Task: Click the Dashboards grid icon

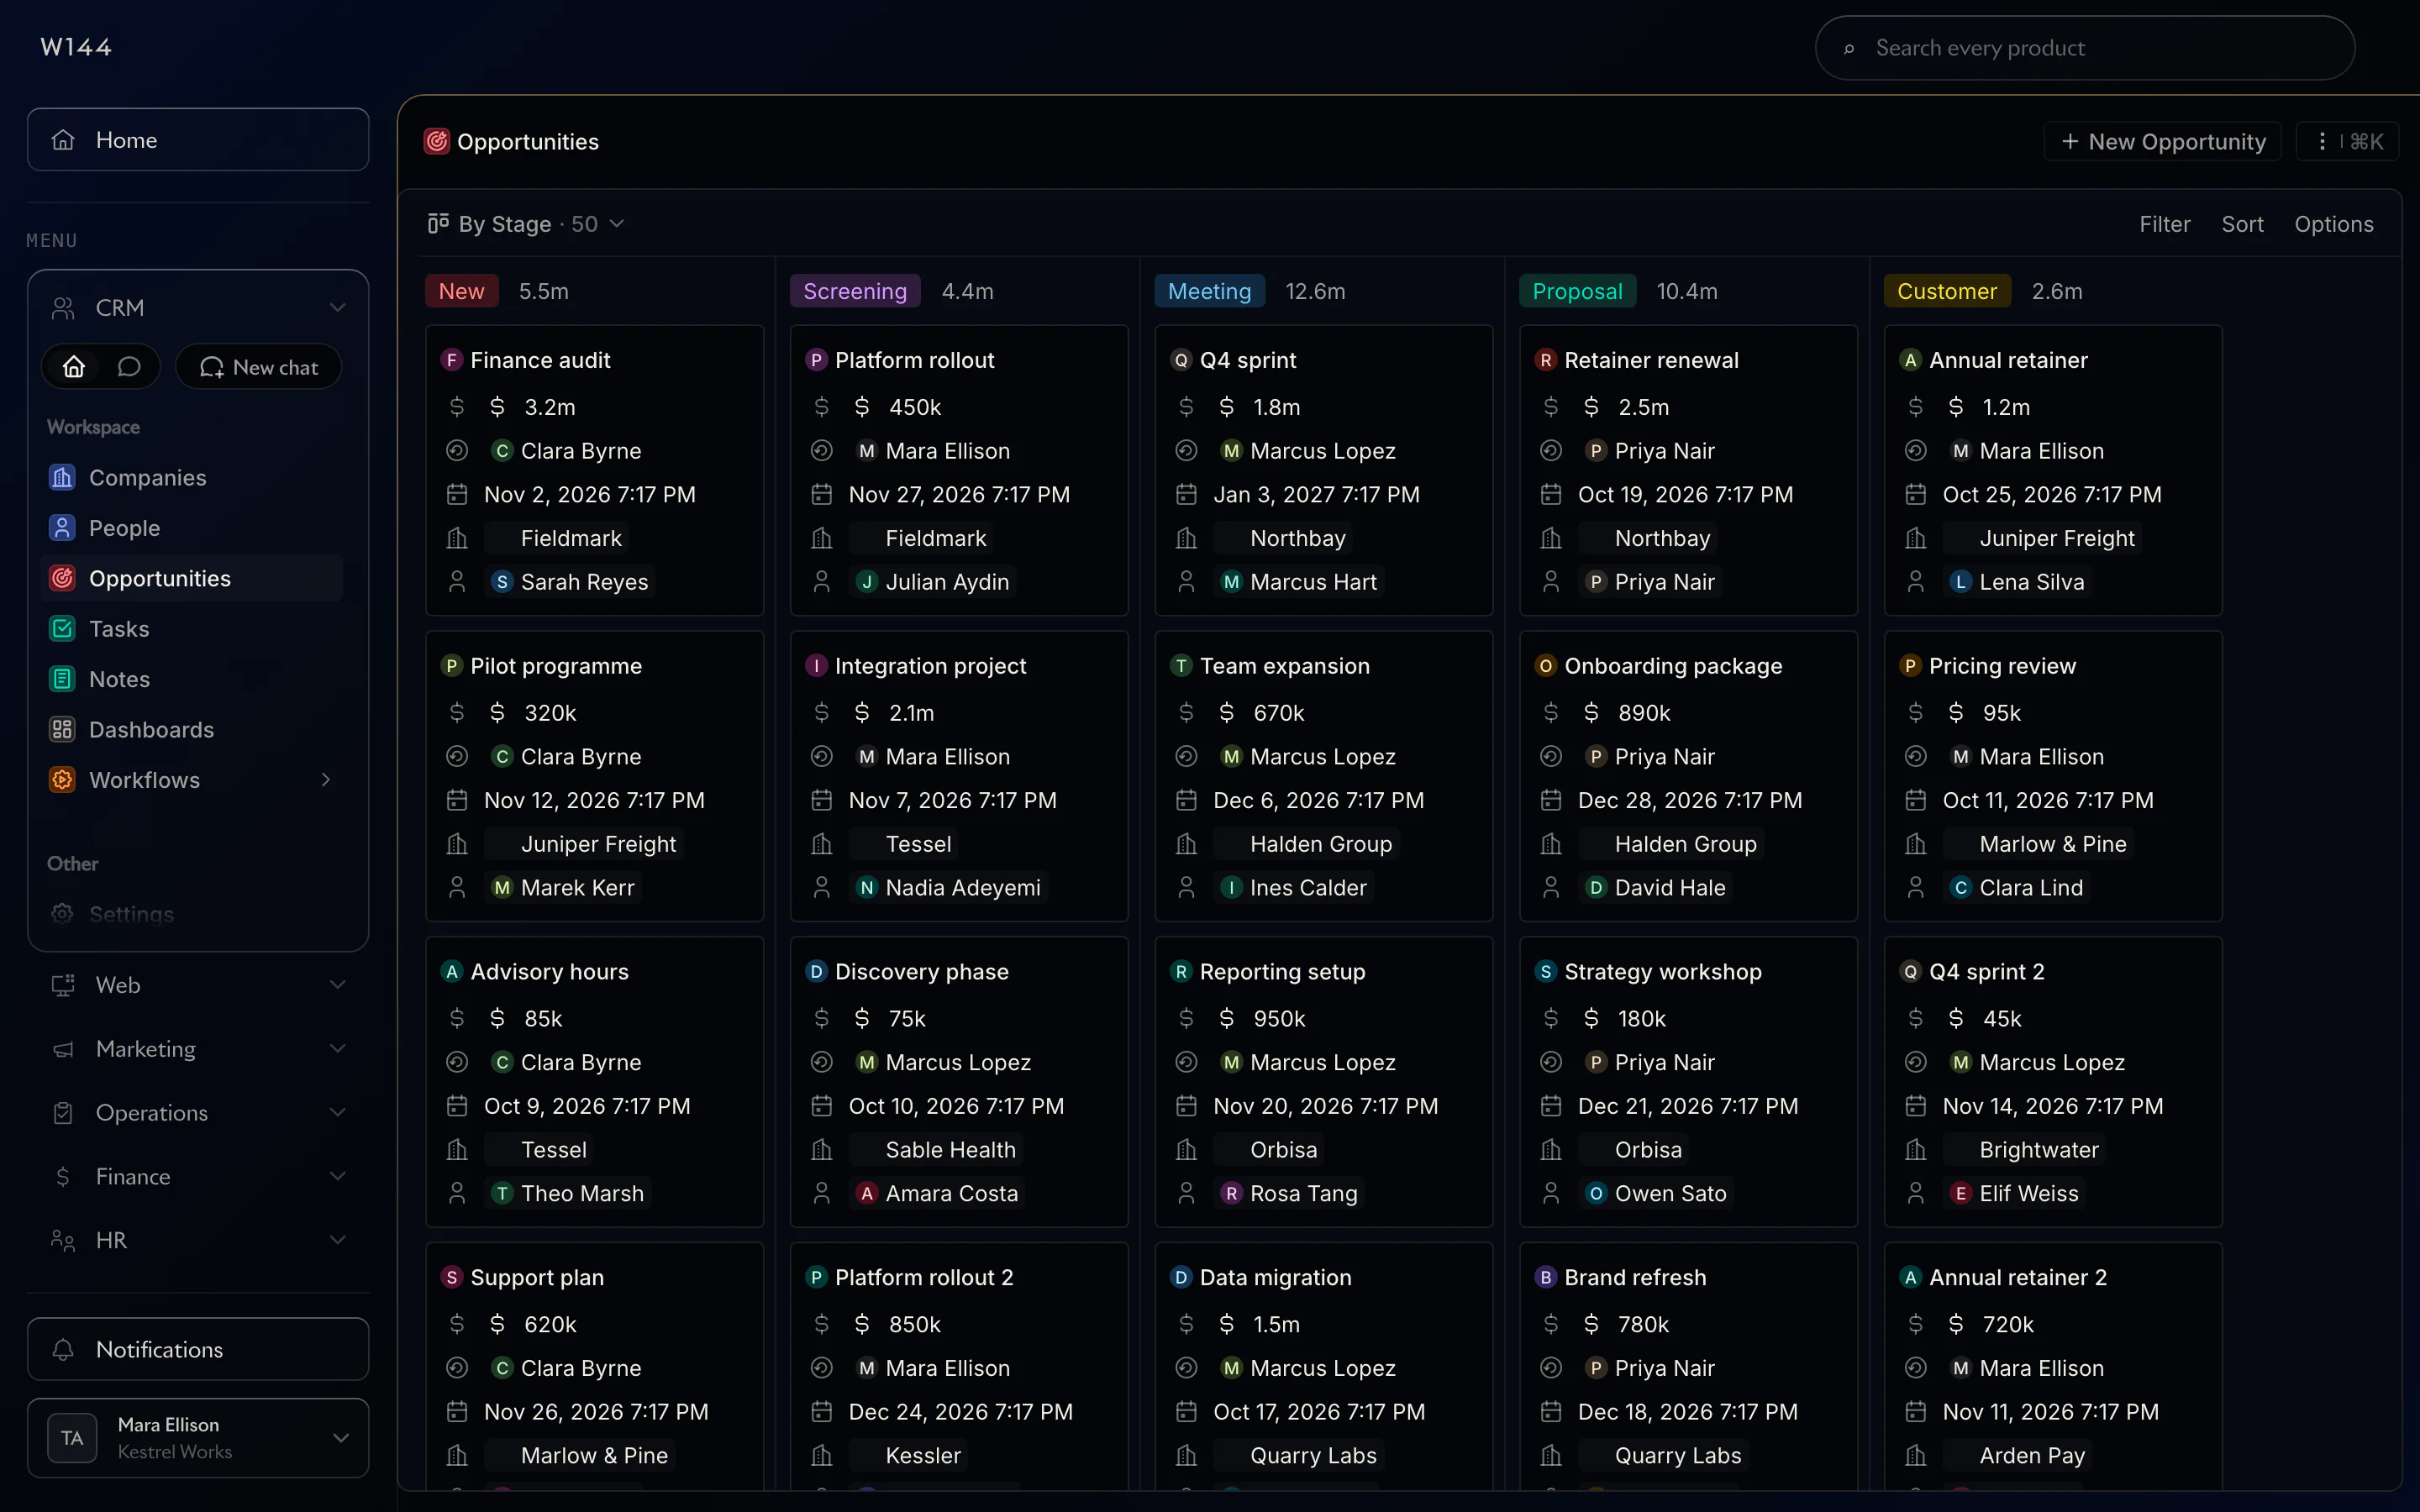Action: [x=62, y=730]
